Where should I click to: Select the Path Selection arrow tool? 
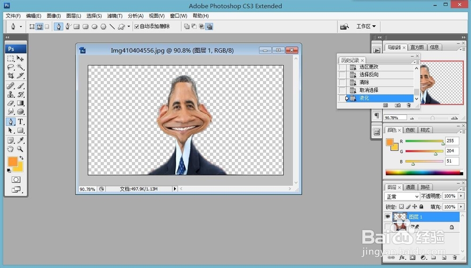pyautogui.click(x=11, y=130)
